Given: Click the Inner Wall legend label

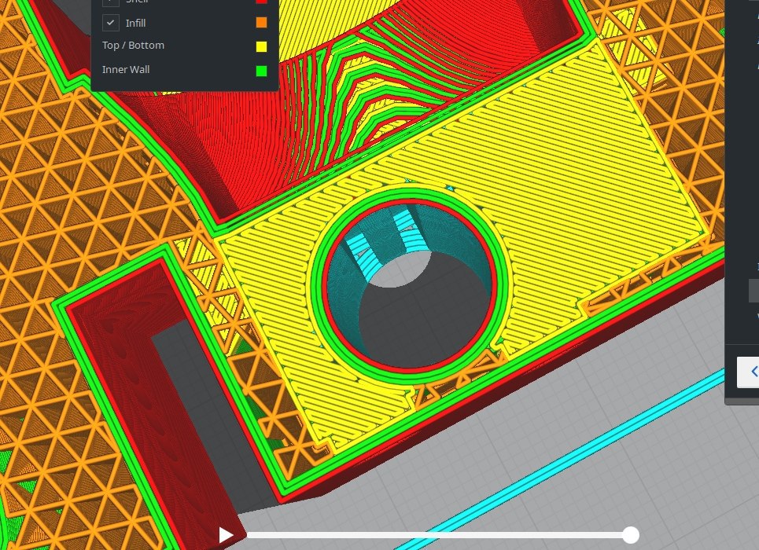Looking at the screenshot, I should 126,70.
